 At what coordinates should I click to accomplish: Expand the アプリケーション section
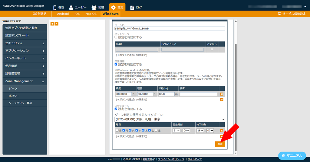pos(25,51)
